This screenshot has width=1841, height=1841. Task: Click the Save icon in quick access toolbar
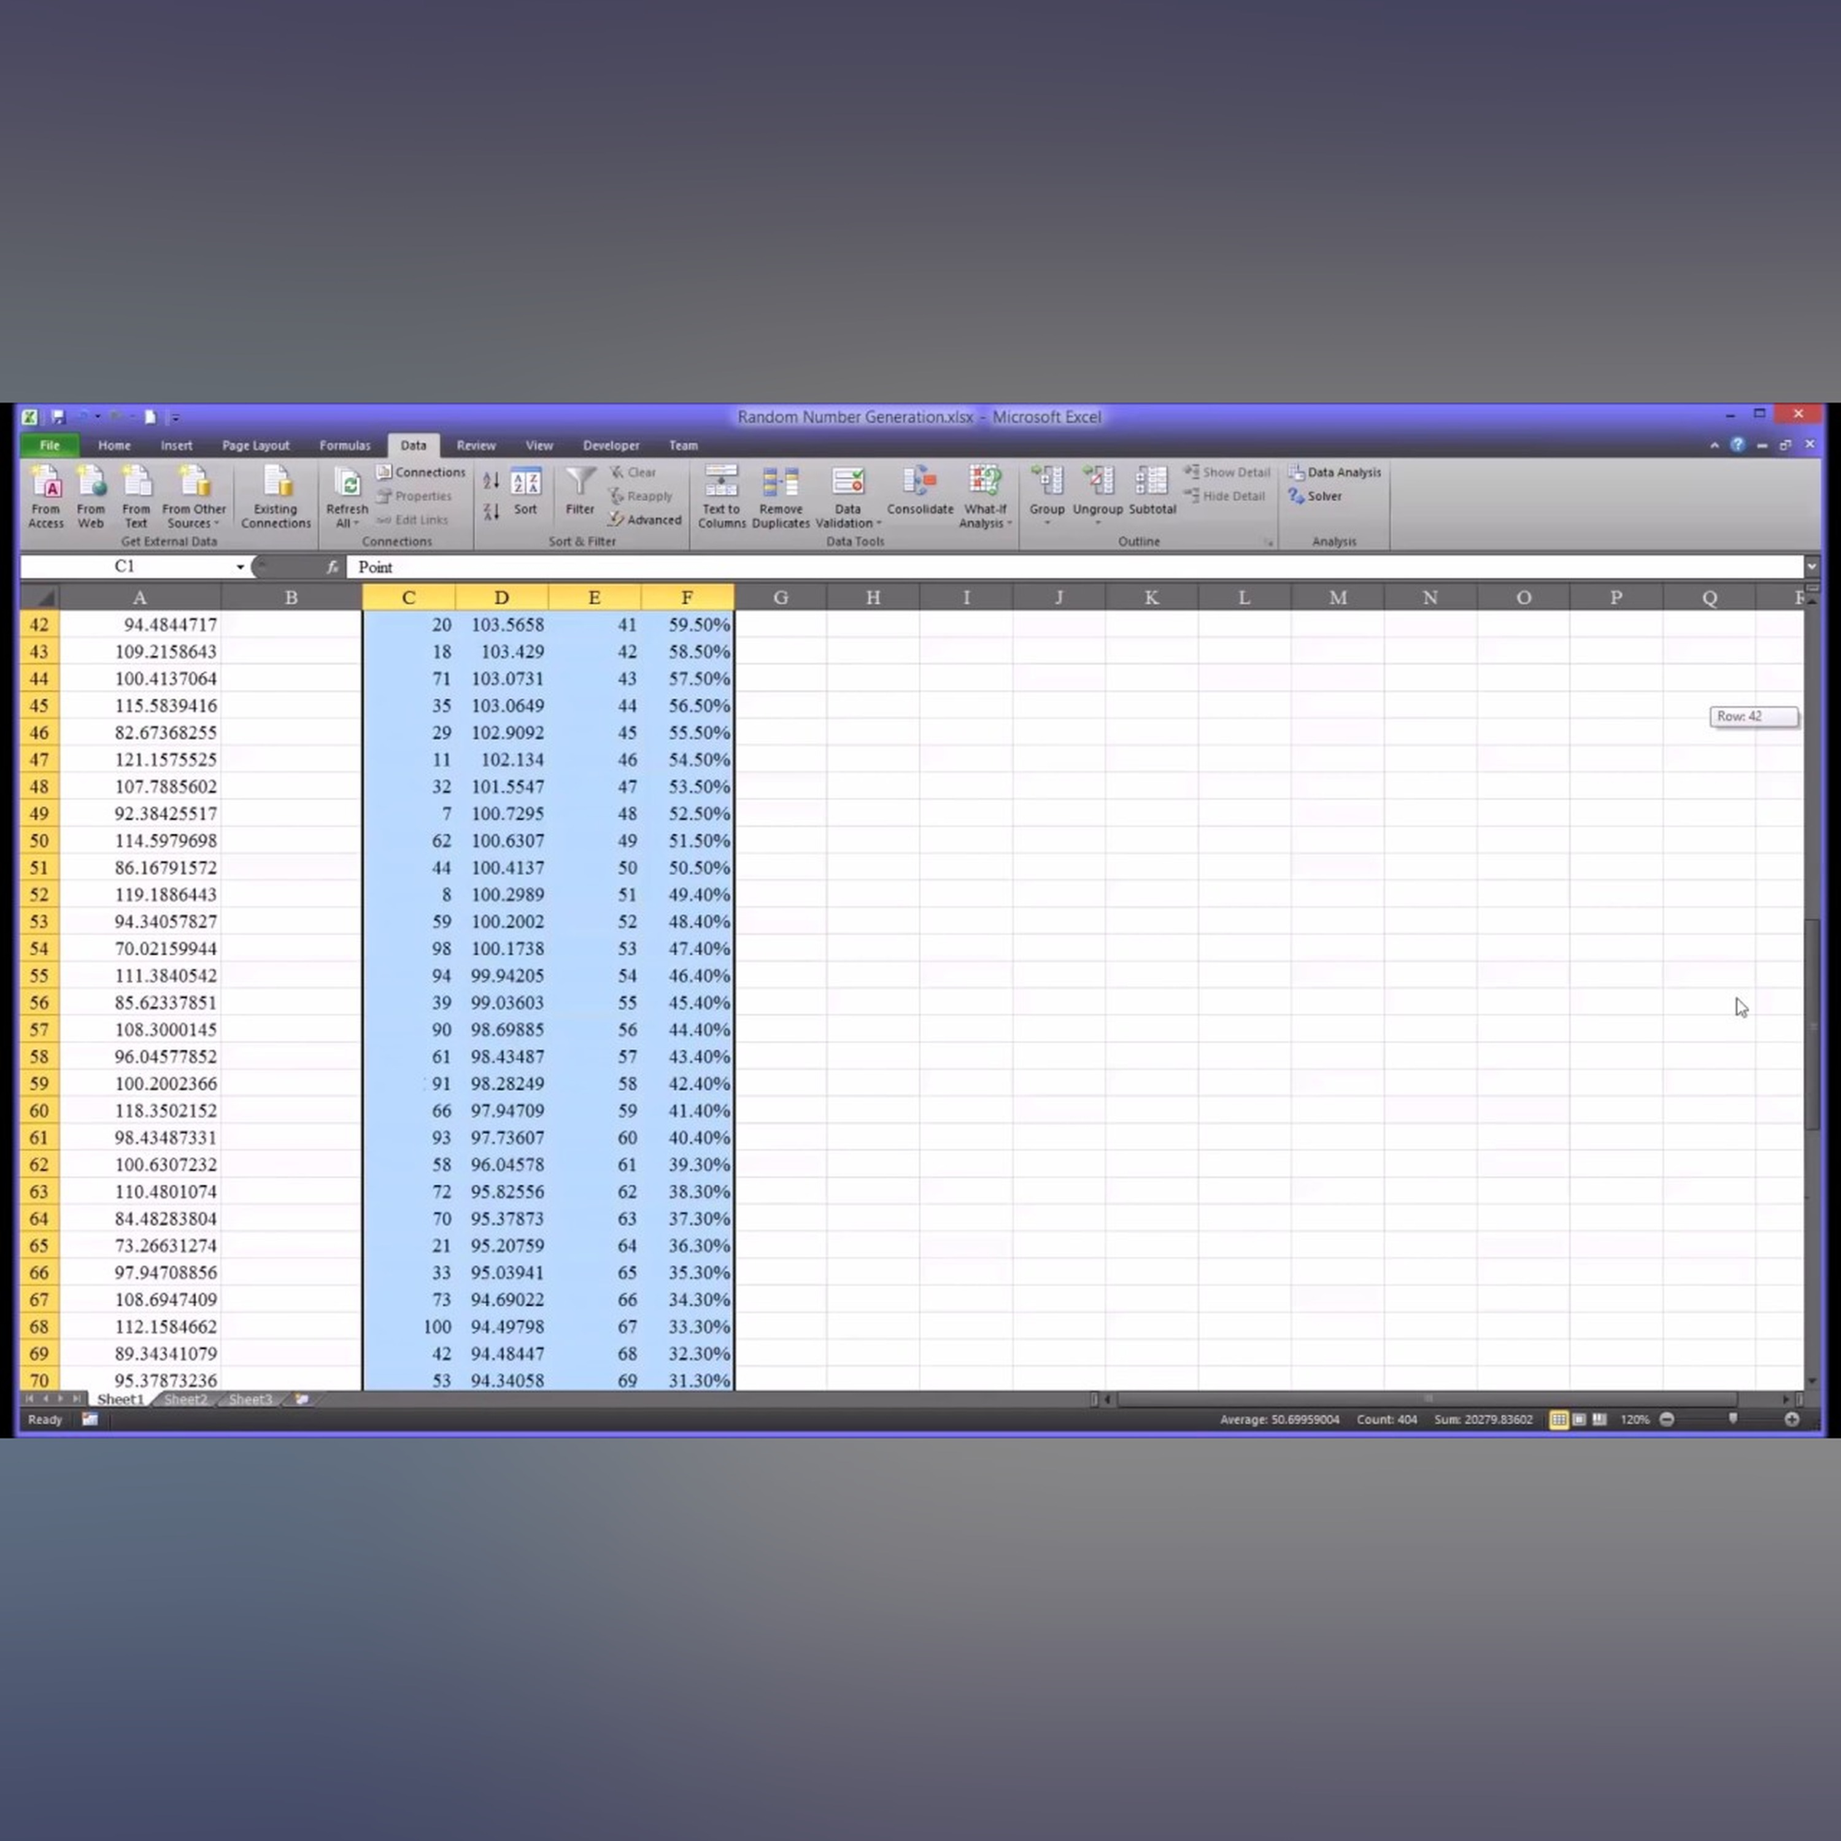[x=57, y=417]
